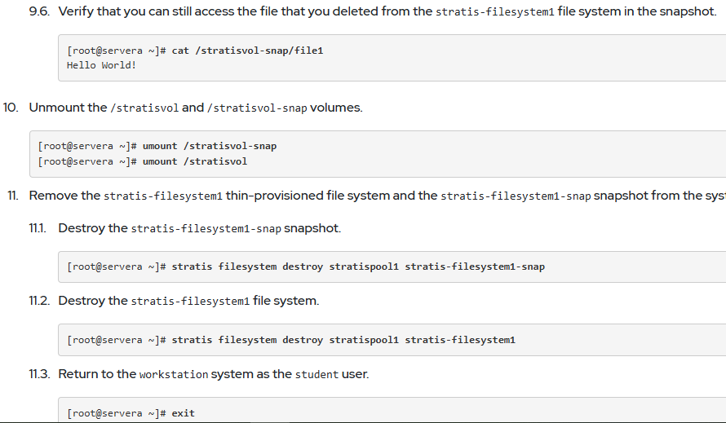The image size is (726, 423).
Task: Click inline code stratis-filesystem1 in step 9.6
Action: click(x=494, y=12)
